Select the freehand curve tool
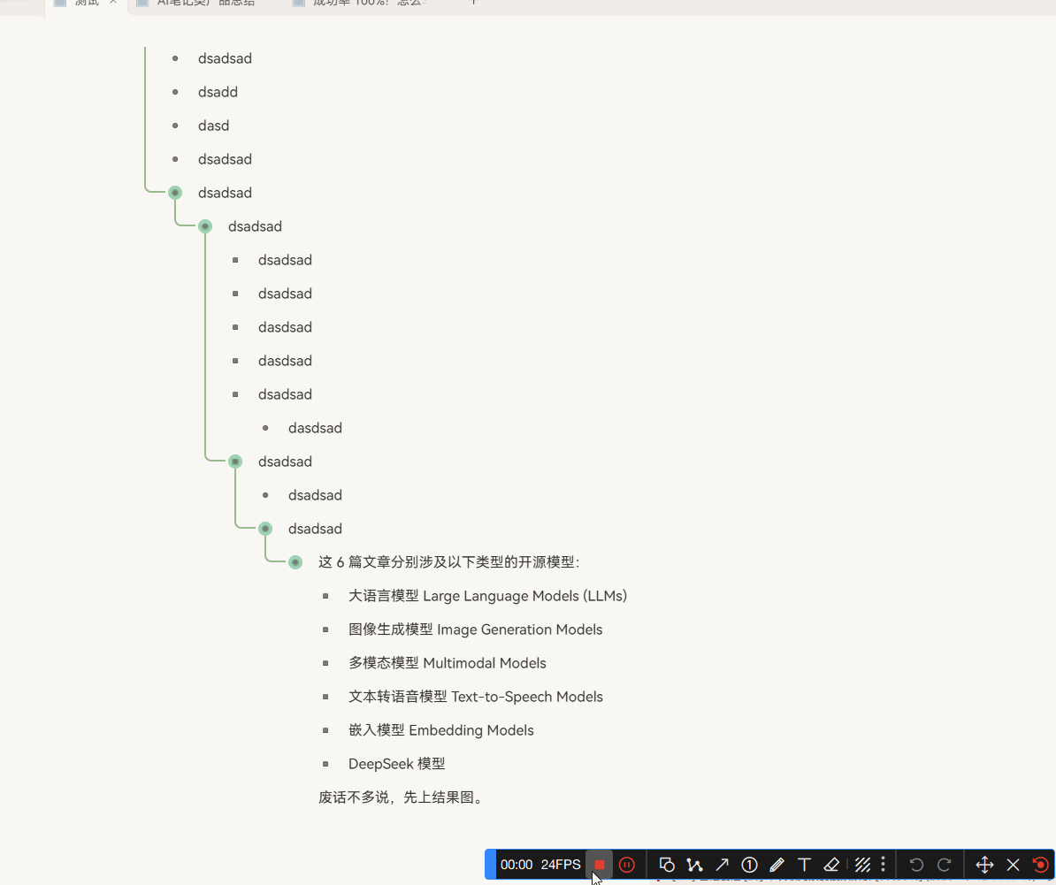Image resolution: width=1056 pixels, height=885 pixels. click(x=694, y=865)
